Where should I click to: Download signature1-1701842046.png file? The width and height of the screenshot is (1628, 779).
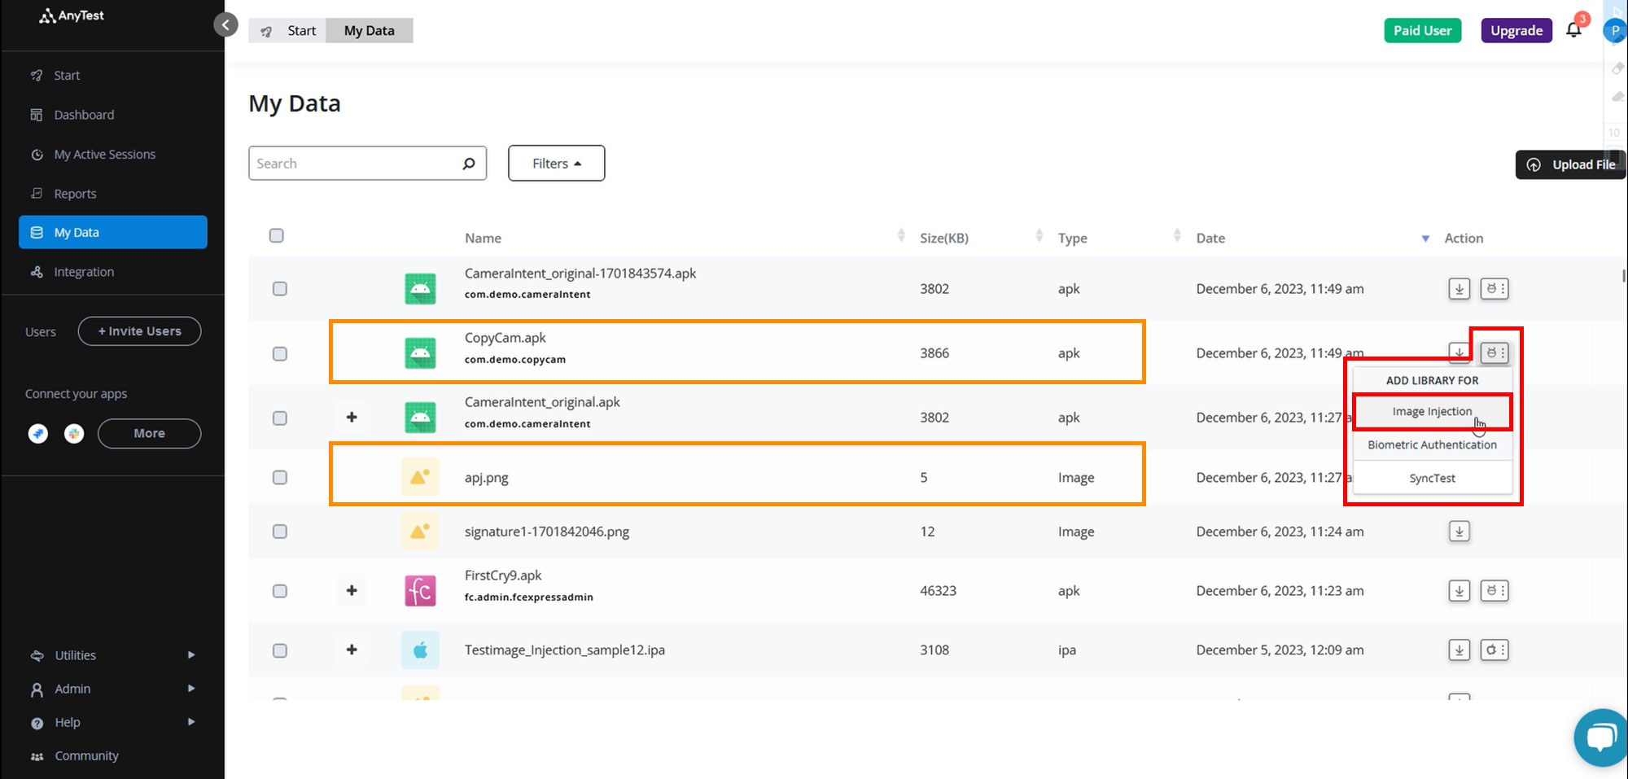pos(1459,532)
